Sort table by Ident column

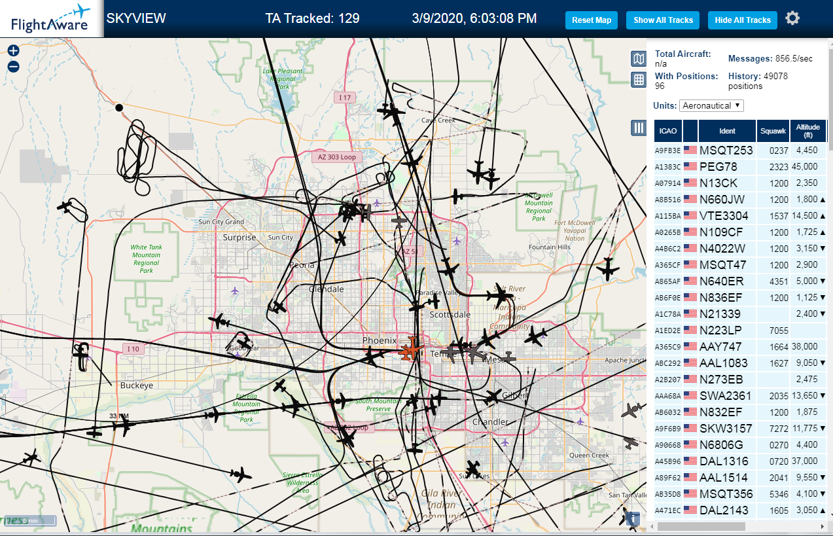click(x=727, y=131)
